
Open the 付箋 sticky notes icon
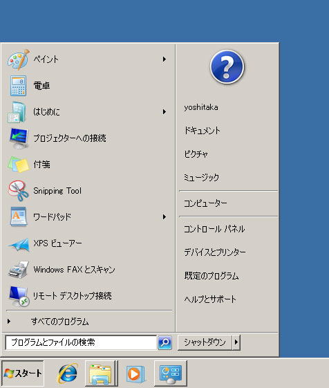18,165
